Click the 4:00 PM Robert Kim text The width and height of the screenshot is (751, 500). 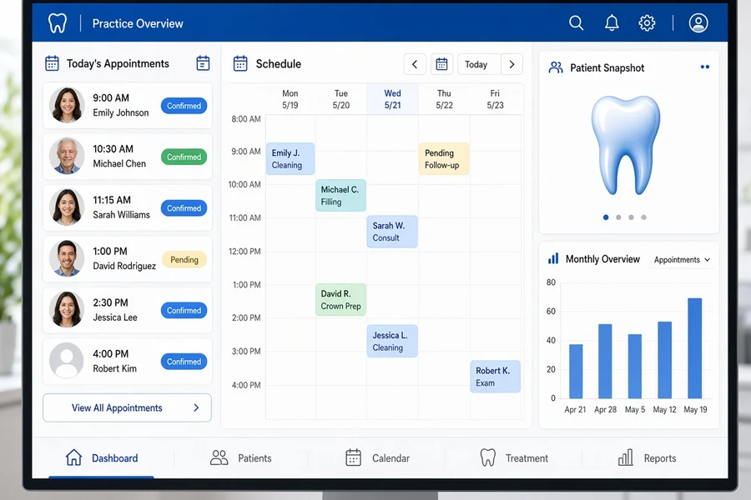coord(115,361)
